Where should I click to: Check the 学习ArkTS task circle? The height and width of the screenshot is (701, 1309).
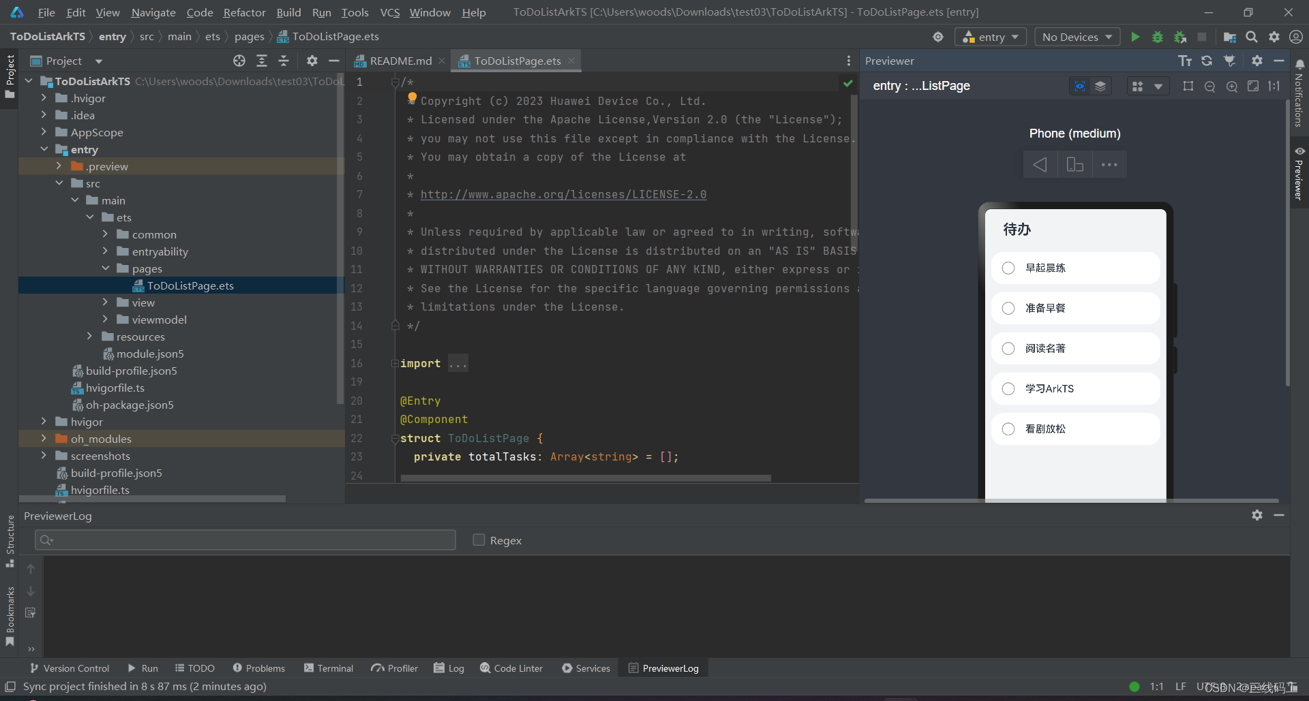(1008, 389)
